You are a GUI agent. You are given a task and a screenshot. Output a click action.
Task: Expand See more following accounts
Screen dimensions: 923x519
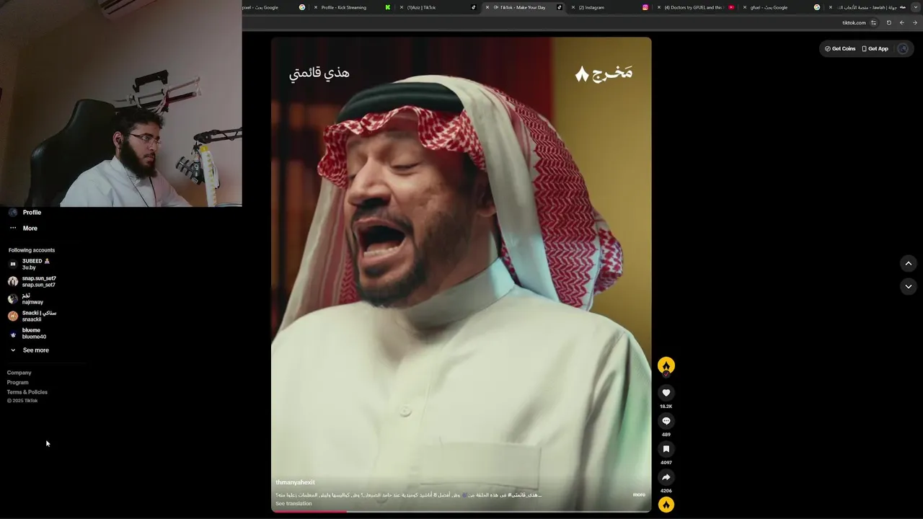[35, 350]
